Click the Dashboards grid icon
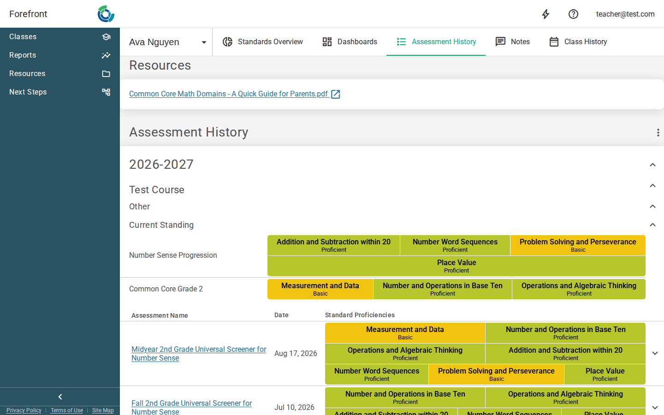This screenshot has width=664, height=415. point(327,42)
